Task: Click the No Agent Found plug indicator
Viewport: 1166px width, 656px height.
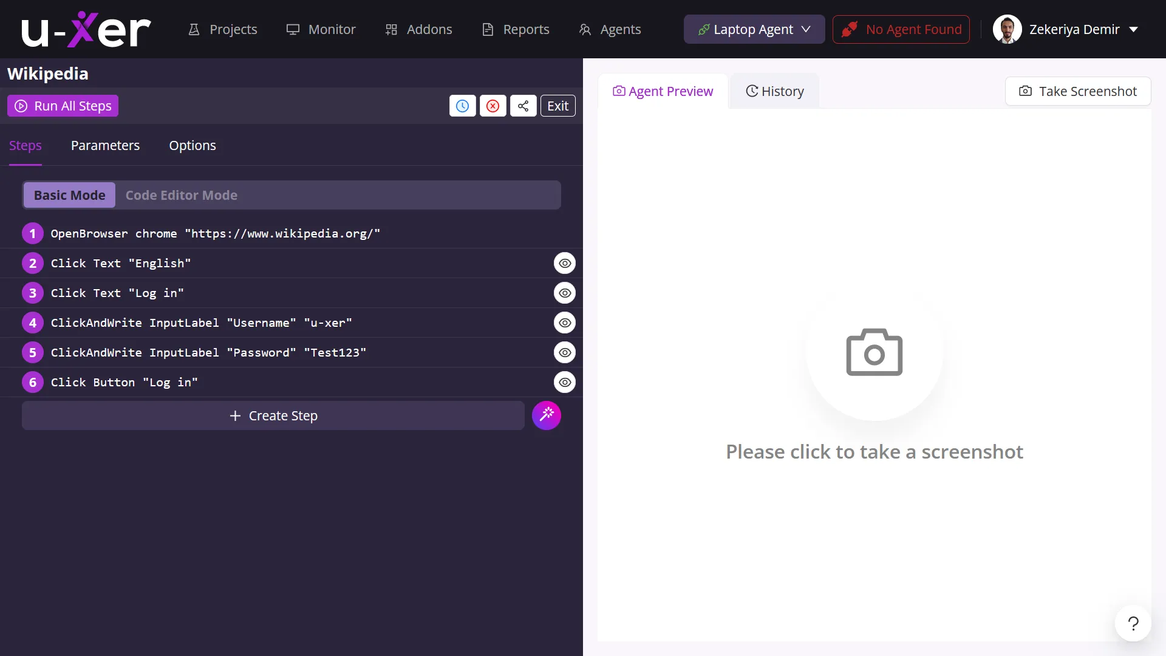Action: click(x=901, y=29)
